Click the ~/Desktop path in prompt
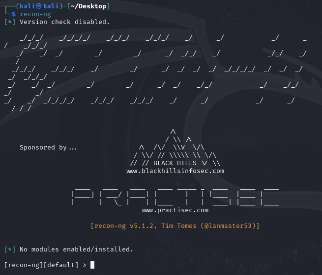This screenshot has height=275, width=322. (x=88, y=6)
